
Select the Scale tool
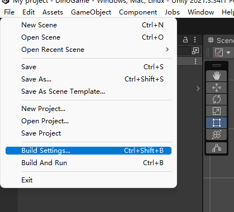(216, 111)
